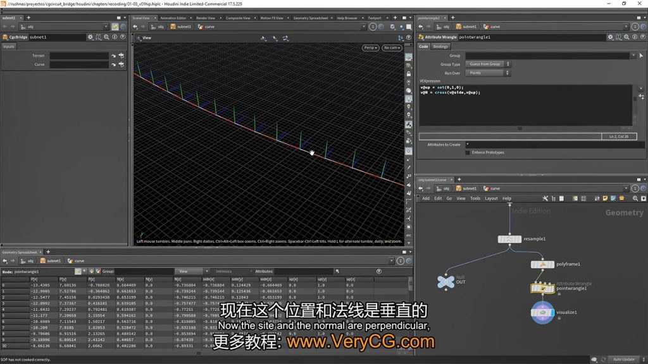This screenshot has height=364, width=648.
Task: Select pointwrangle1 node in network
Action: pyautogui.click(x=542, y=288)
